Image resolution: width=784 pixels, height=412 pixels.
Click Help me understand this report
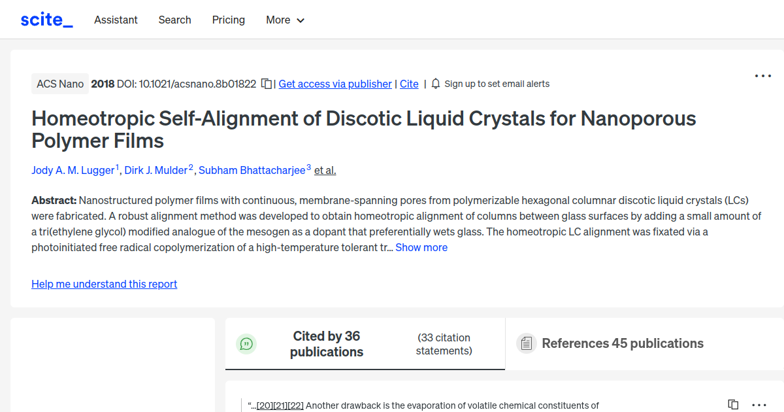104,284
